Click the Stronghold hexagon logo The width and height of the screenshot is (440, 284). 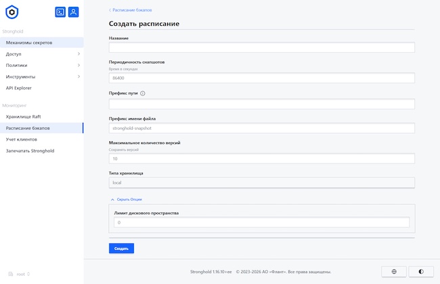pyautogui.click(x=12, y=12)
